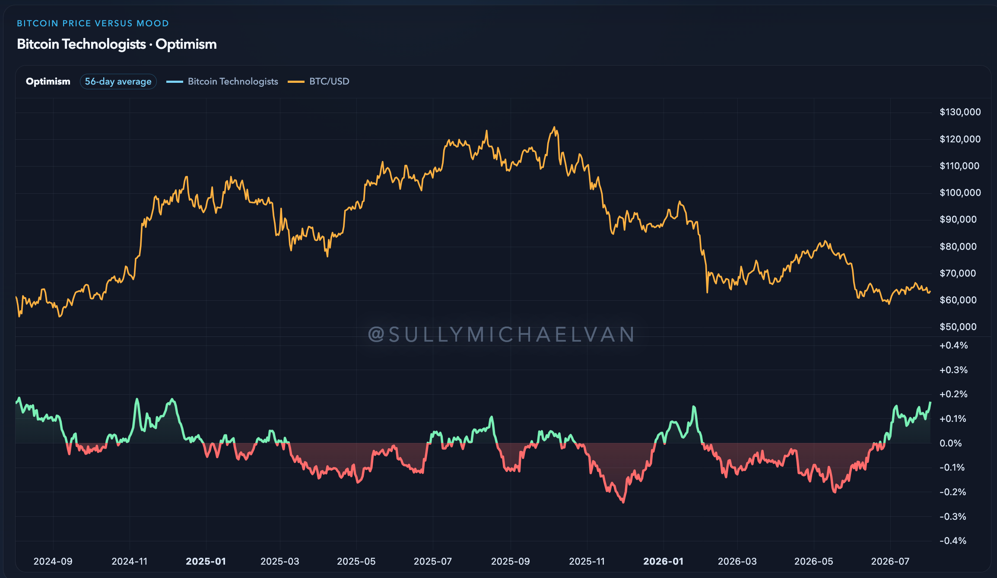Click the 2026-05 date axis label
Viewport: 997px width, 578px height.
point(814,561)
